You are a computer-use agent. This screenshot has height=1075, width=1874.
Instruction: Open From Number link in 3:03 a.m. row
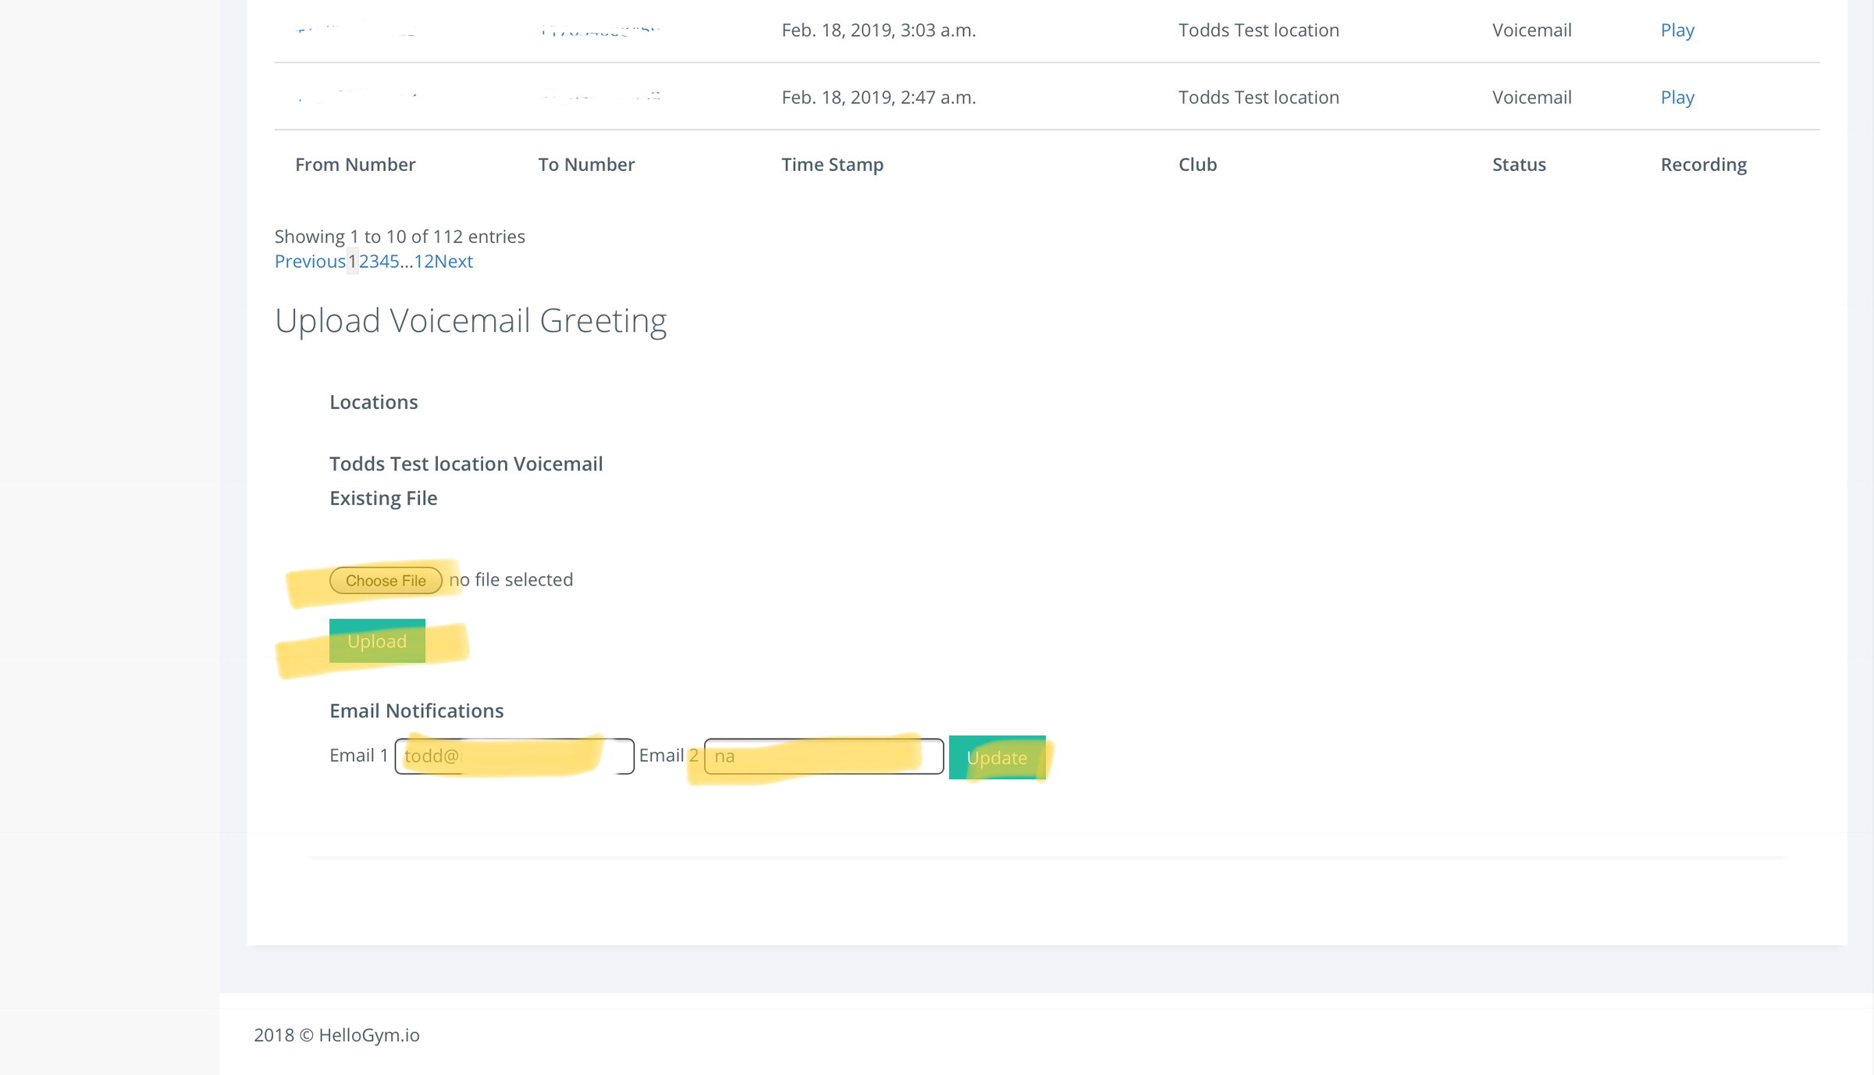pyautogui.click(x=355, y=30)
